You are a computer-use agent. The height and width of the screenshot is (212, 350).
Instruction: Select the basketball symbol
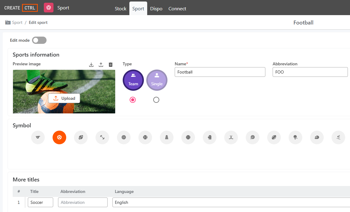point(124,137)
